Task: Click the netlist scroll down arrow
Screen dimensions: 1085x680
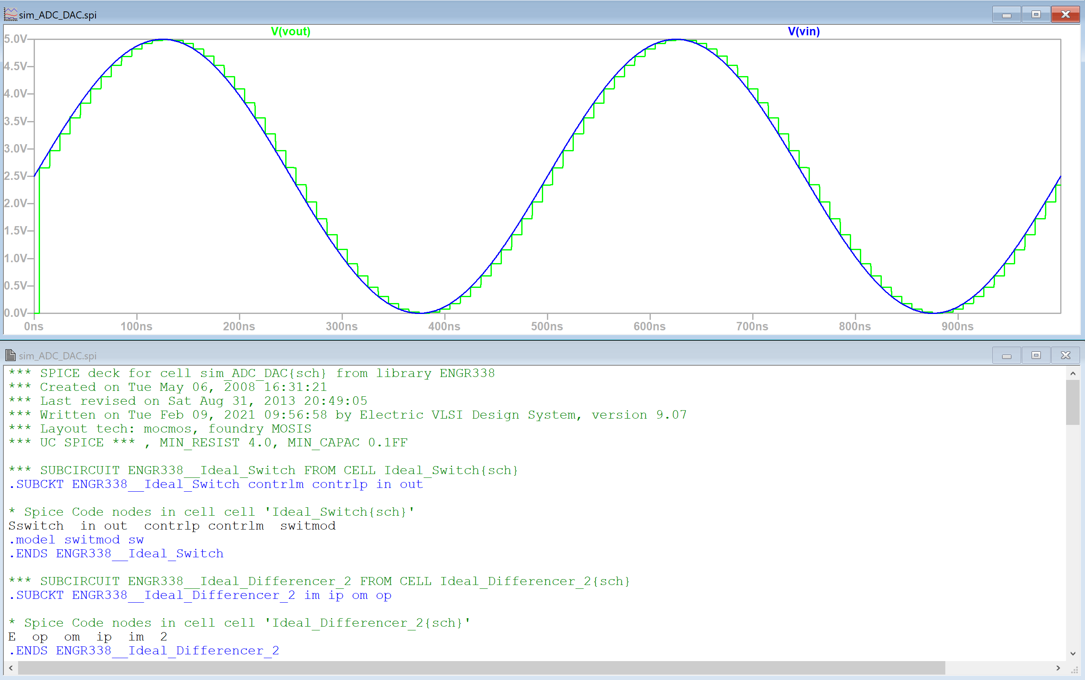Action: (x=1073, y=654)
